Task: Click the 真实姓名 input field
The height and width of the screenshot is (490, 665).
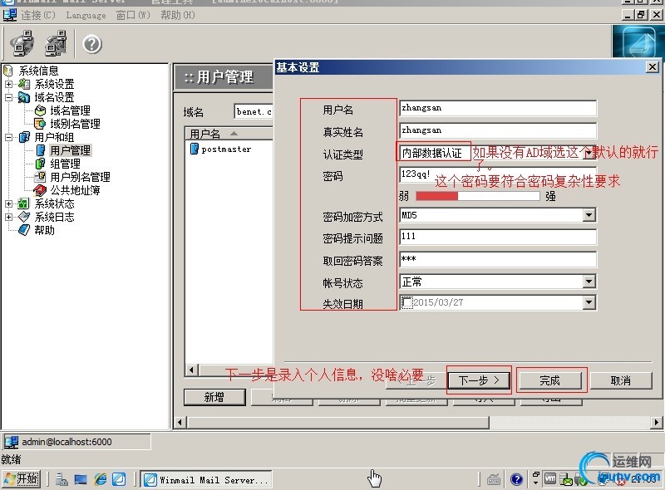Action: [x=498, y=130]
